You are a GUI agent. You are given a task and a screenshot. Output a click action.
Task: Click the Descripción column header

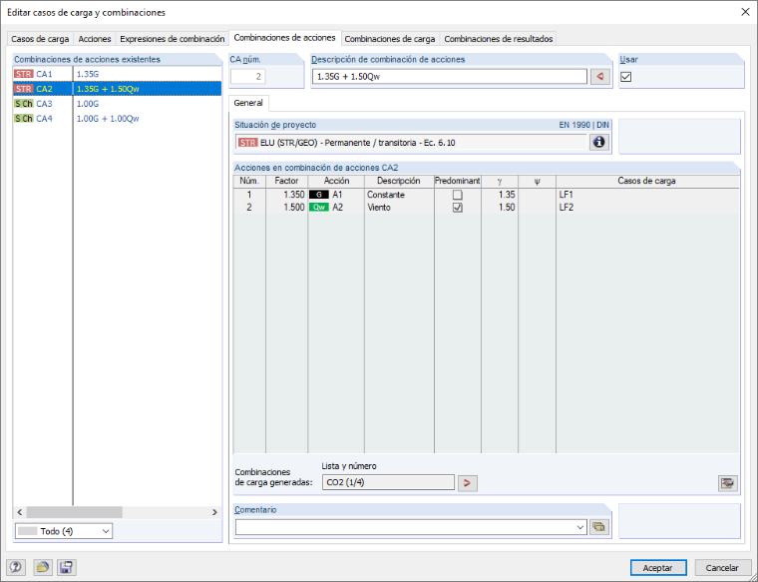(x=399, y=181)
